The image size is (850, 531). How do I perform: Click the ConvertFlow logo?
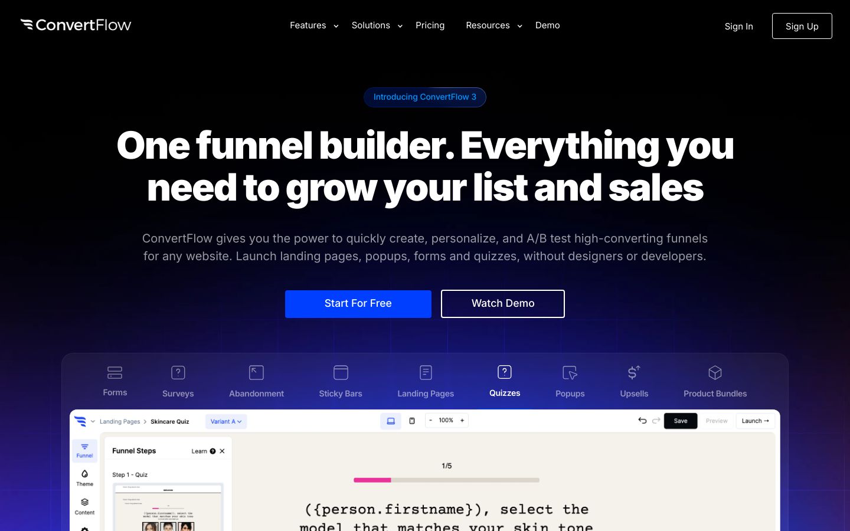point(76,25)
